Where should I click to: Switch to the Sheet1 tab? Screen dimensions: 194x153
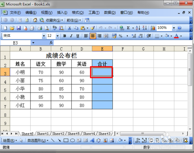click(43, 134)
